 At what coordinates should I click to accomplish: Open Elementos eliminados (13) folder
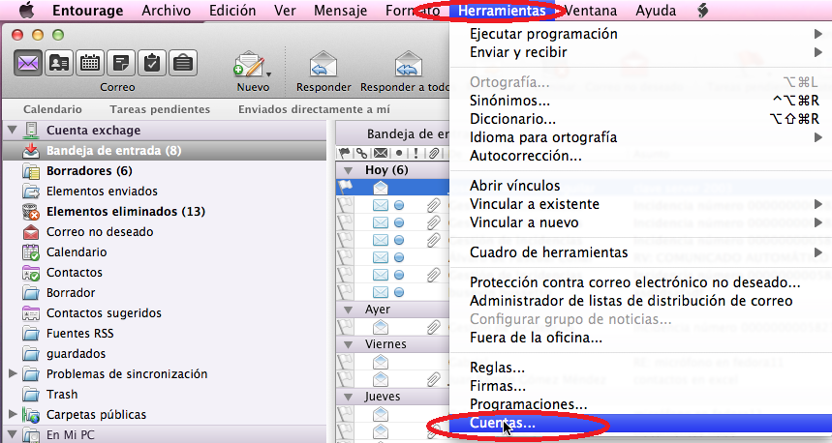click(126, 212)
